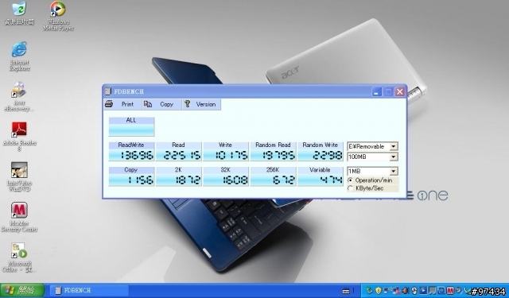Run the 256K copy test
The width and height of the screenshot is (509, 298).
pyautogui.click(x=273, y=176)
